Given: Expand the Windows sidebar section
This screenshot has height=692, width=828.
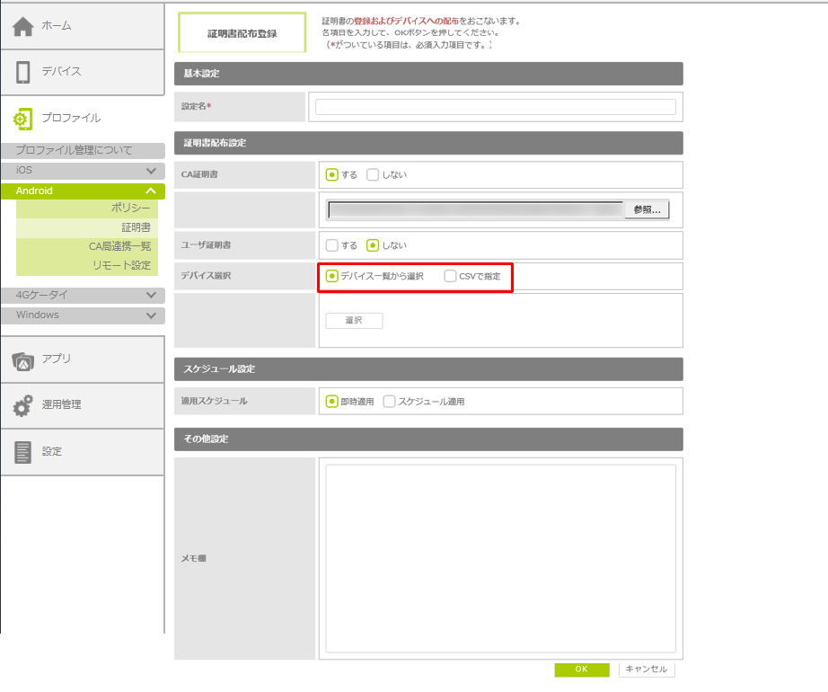Looking at the screenshot, I should tap(151, 315).
